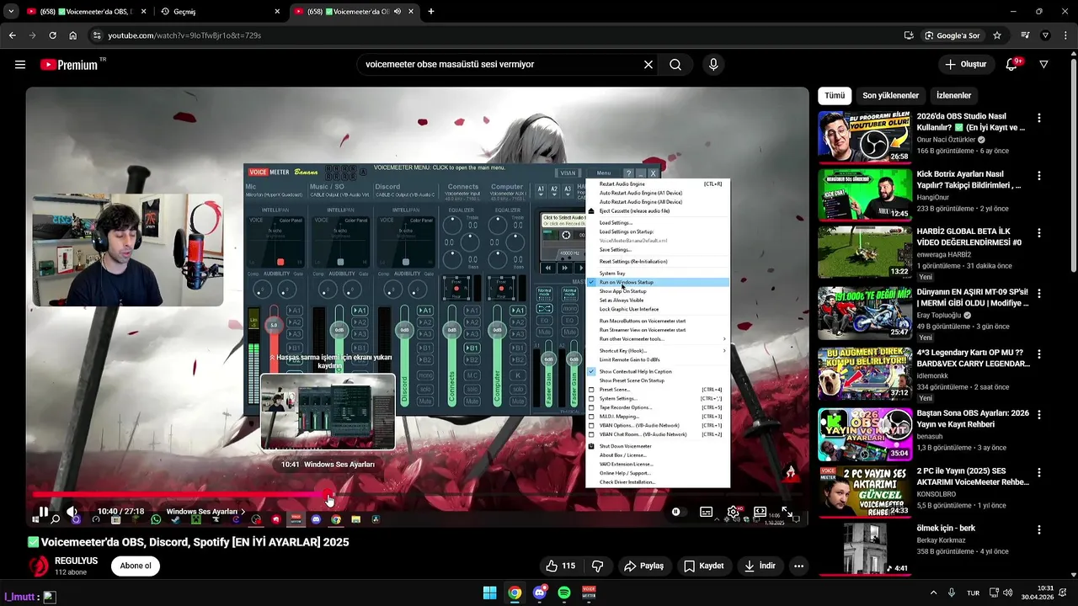Launch Spotify from the taskbar
The image size is (1078, 606).
pyautogui.click(x=564, y=593)
